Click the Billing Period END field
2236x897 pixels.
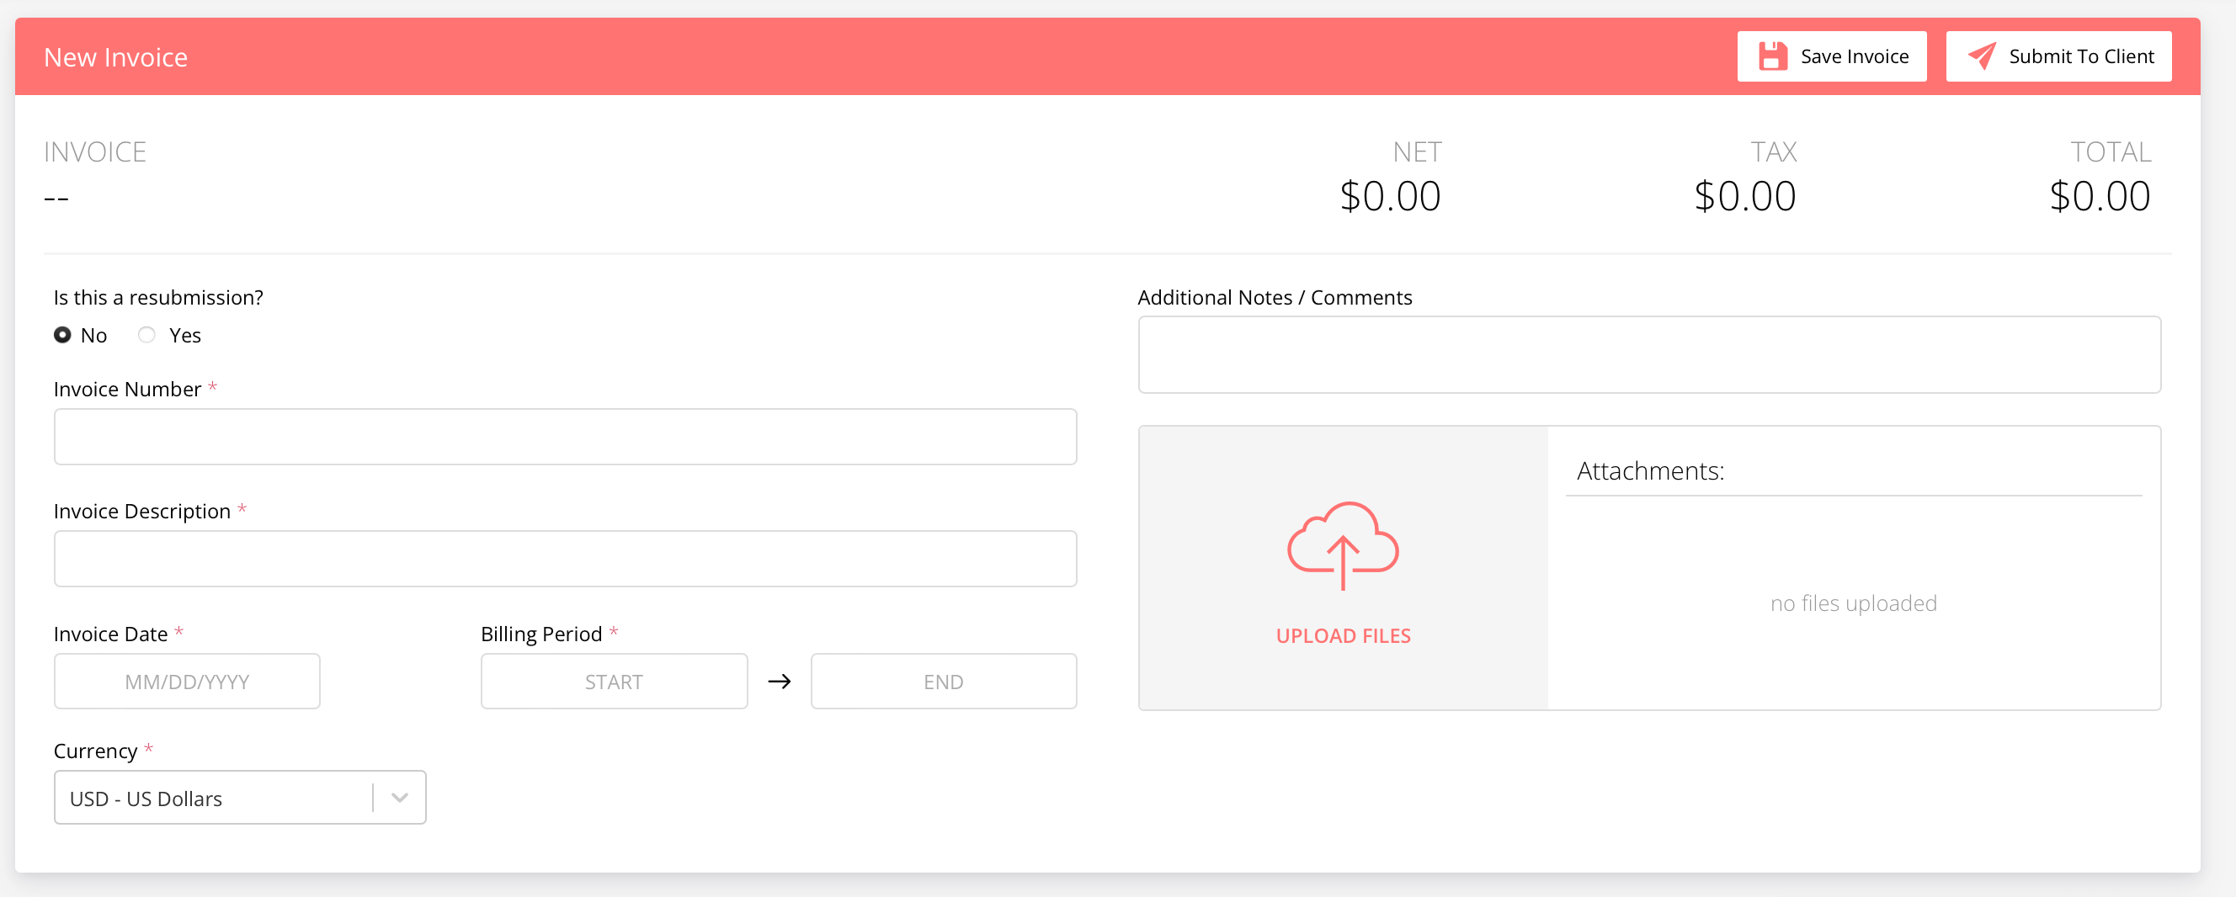(943, 682)
